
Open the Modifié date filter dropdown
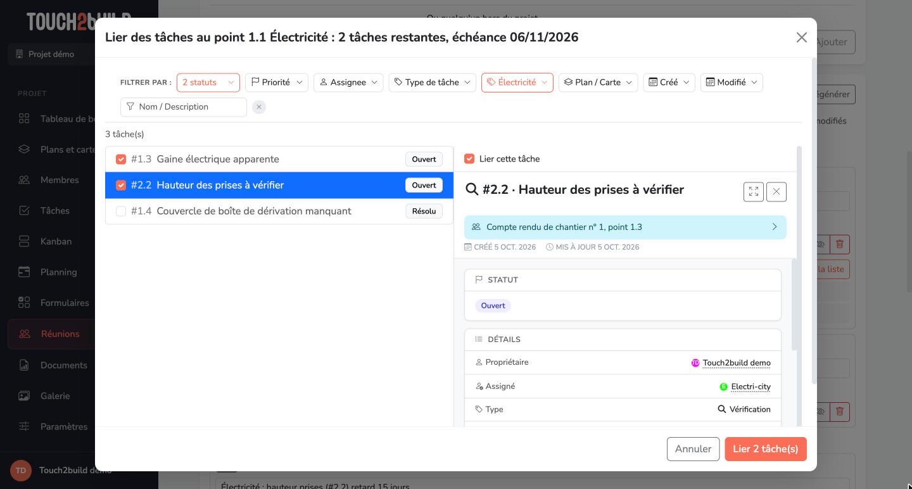[x=731, y=82]
